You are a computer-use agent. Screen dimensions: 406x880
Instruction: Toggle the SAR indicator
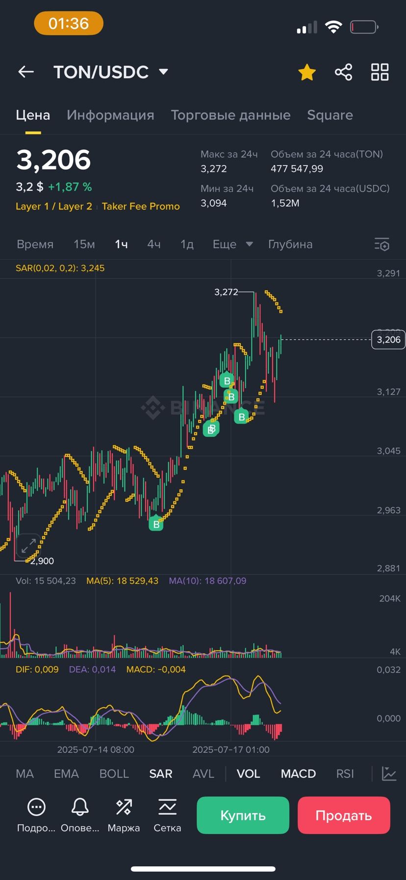pyautogui.click(x=161, y=774)
